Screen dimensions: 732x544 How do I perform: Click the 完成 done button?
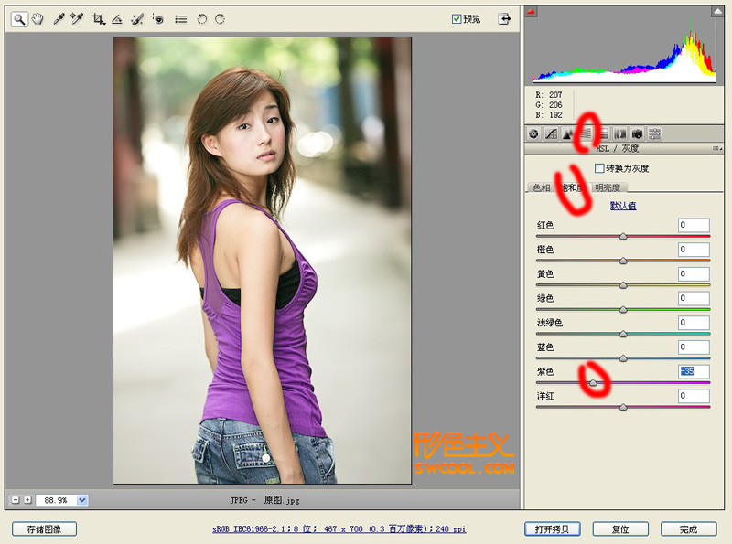[x=689, y=529]
